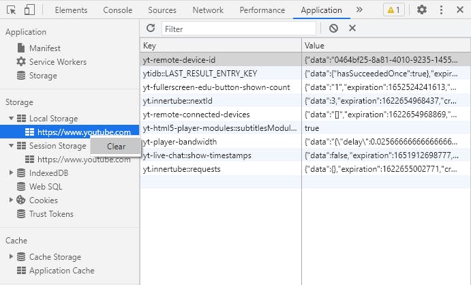
Task: Select the Manifest item
Action: point(44,48)
